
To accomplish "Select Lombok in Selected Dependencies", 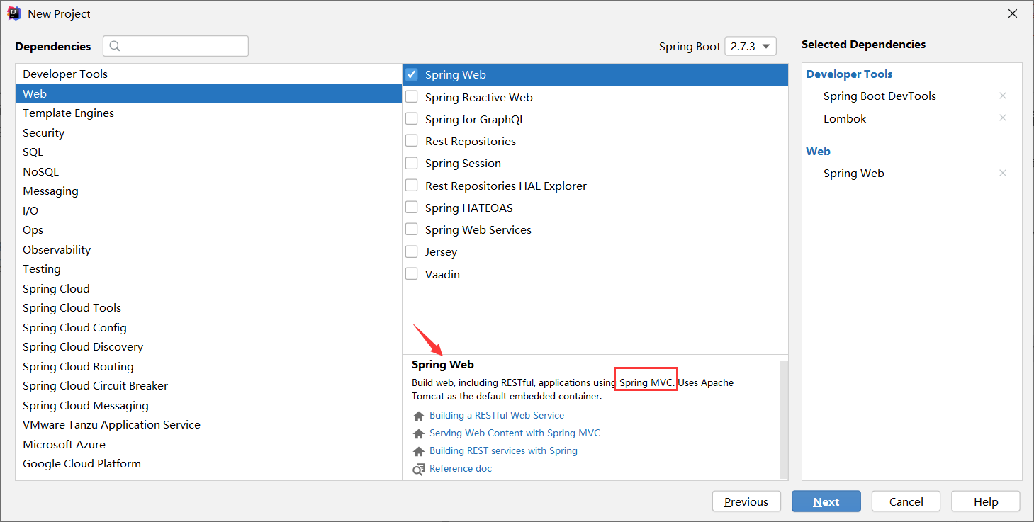I will [x=845, y=118].
